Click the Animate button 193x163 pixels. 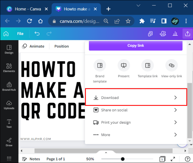click(x=33, y=46)
